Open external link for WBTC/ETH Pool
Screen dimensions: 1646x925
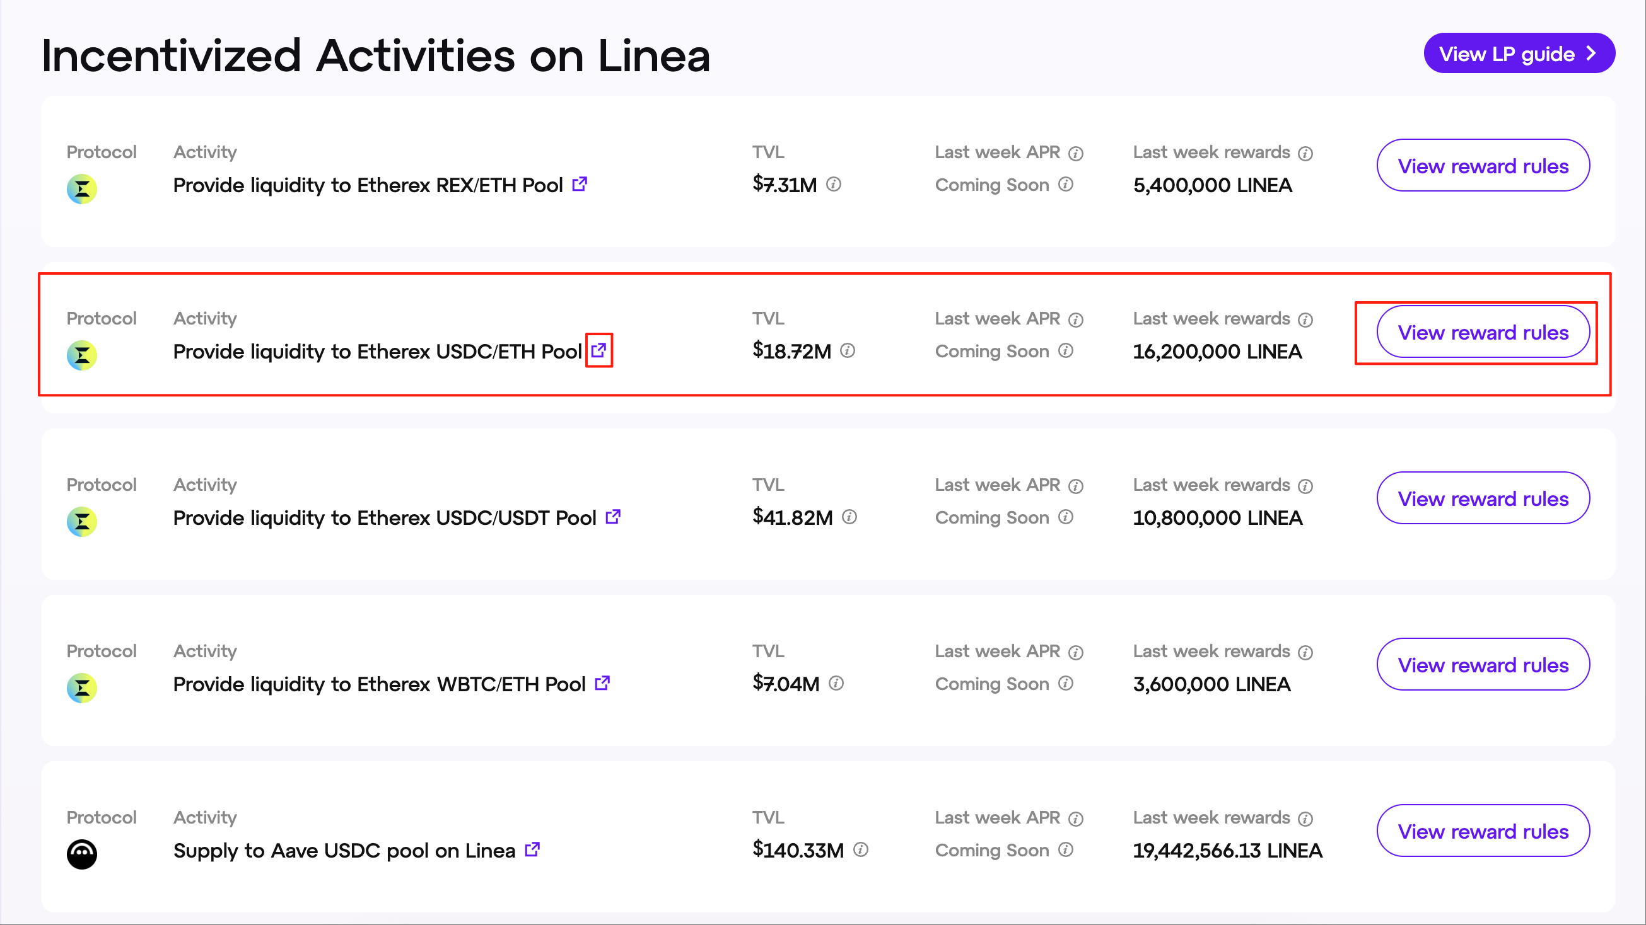tap(602, 683)
